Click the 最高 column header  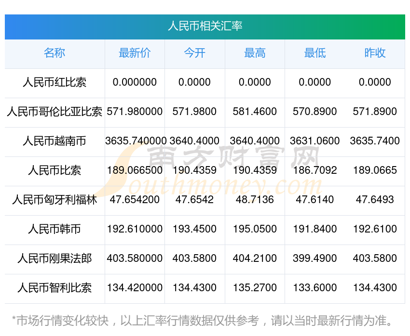click(x=255, y=52)
